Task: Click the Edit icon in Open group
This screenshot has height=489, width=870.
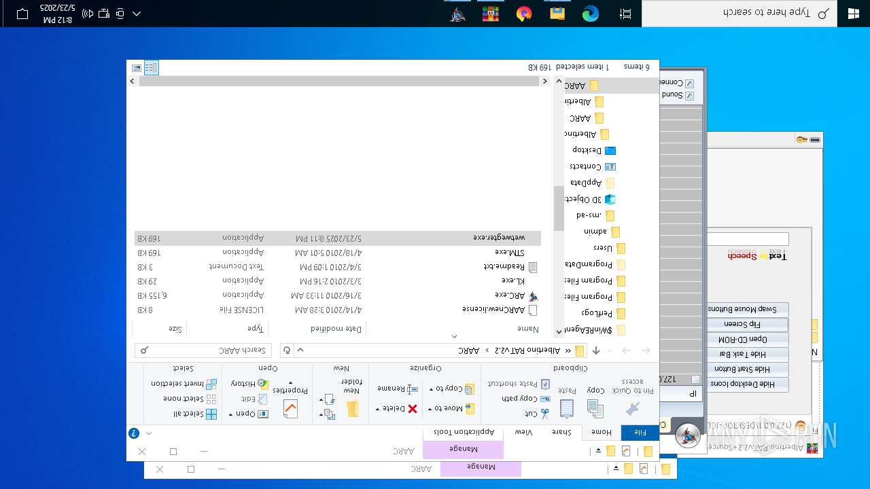Action: pos(262,399)
